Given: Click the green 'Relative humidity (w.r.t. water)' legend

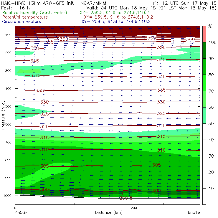Looking at the screenshot, I should [35, 13].
